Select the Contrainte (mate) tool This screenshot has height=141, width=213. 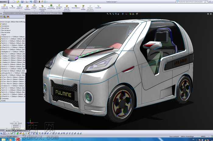[x=12, y=7]
